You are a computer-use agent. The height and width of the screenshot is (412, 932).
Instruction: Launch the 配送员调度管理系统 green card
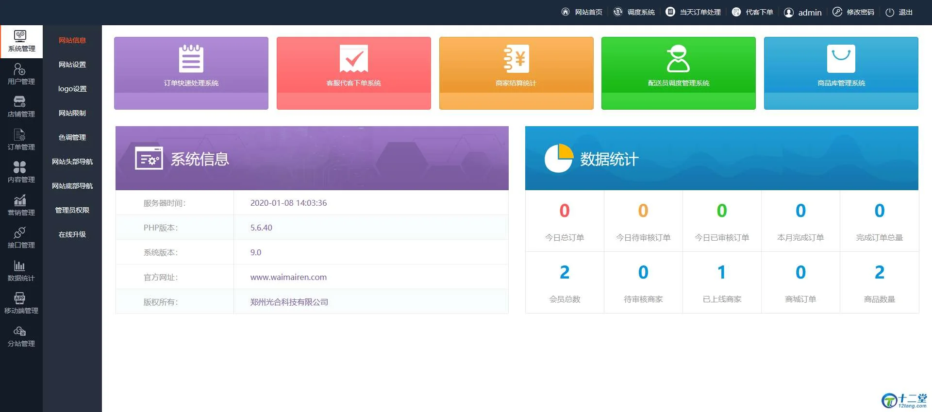click(678, 73)
